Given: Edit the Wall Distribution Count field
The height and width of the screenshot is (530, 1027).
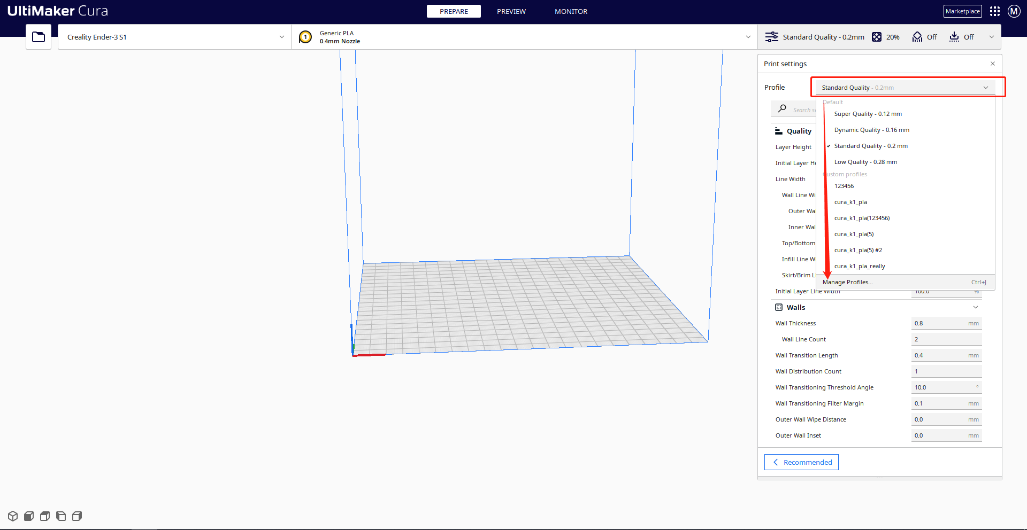Looking at the screenshot, I should click(946, 371).
